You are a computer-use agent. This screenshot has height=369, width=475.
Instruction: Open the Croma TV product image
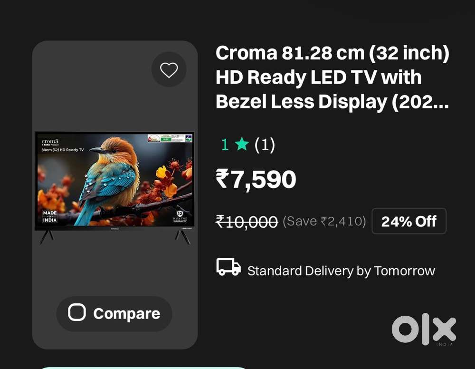click(x=114, y=188)
